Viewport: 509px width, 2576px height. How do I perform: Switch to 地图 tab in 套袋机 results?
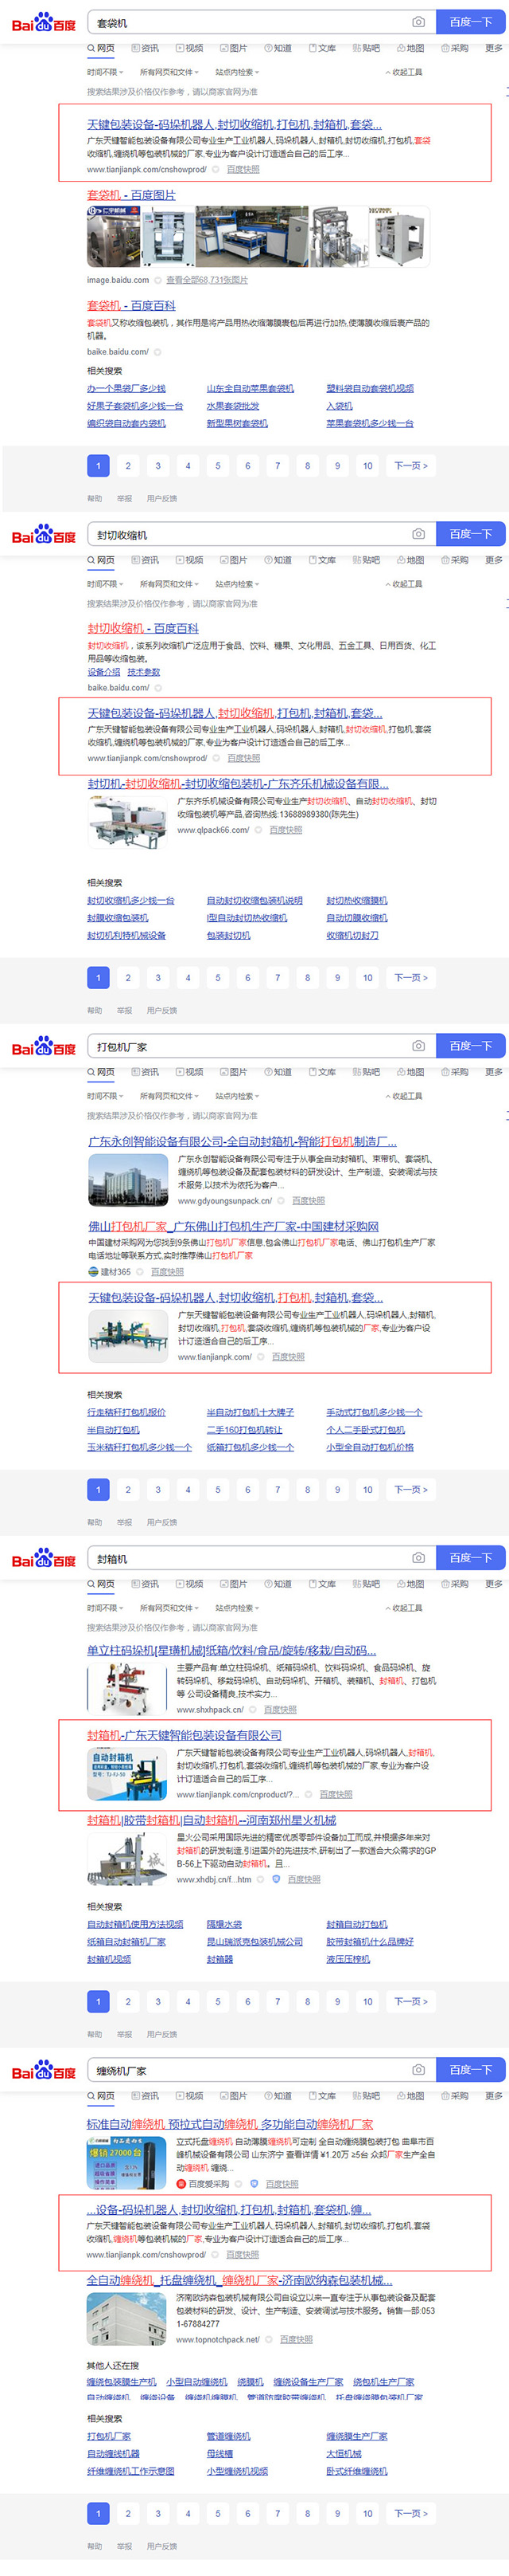point(410,48)
